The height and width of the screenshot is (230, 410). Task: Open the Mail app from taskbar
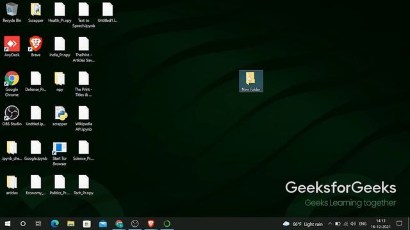103,224
